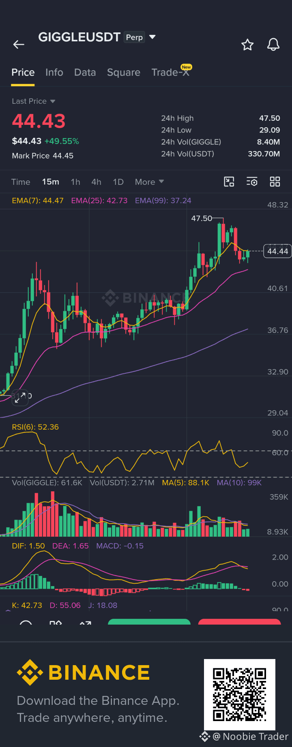Image resolution: width=292 pixels, height=747 pixels.
Task: Expand chart to fullscreen with arrows icon
Action: [20, 397]
